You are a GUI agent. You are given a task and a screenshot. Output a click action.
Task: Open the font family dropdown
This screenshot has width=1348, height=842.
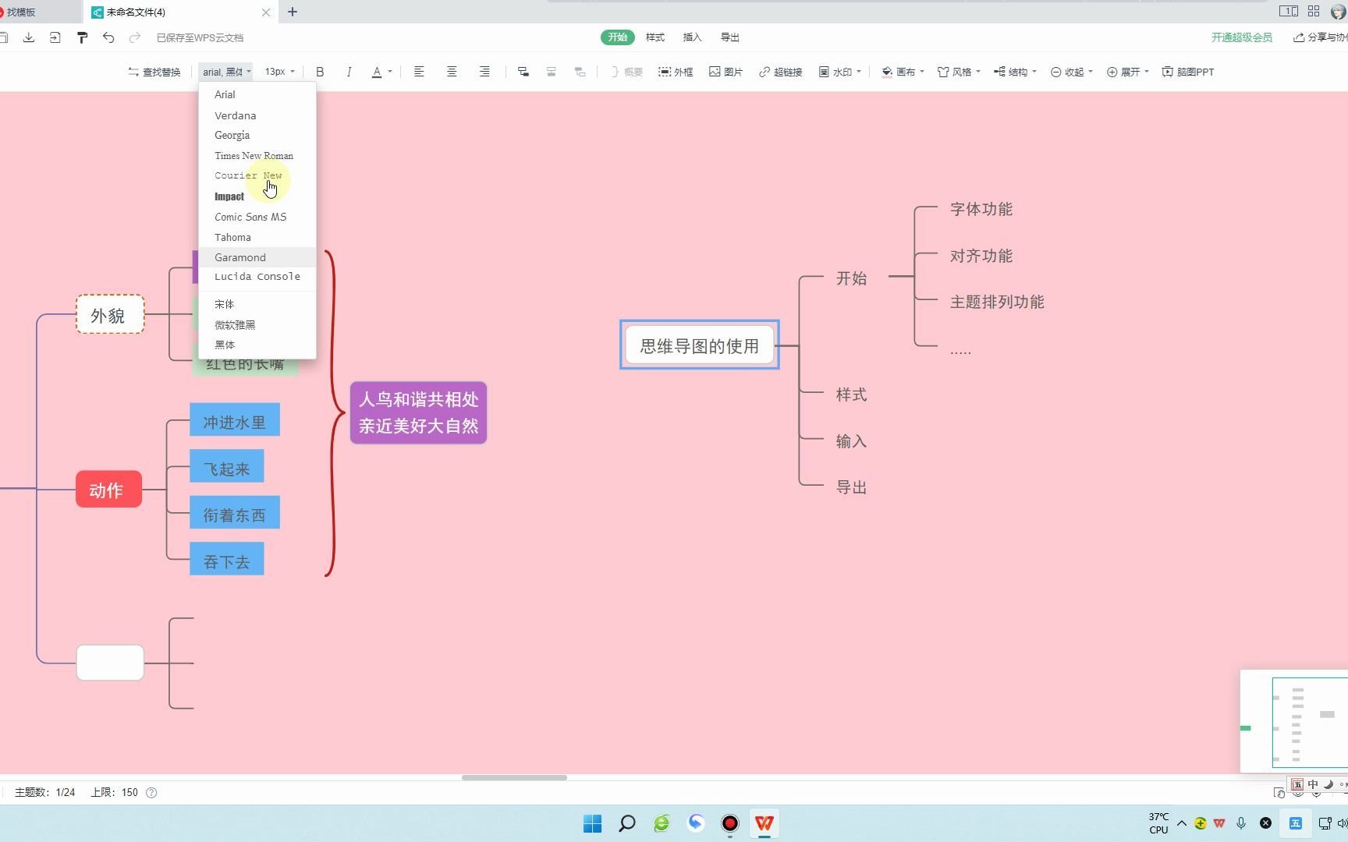coord(225,71)
